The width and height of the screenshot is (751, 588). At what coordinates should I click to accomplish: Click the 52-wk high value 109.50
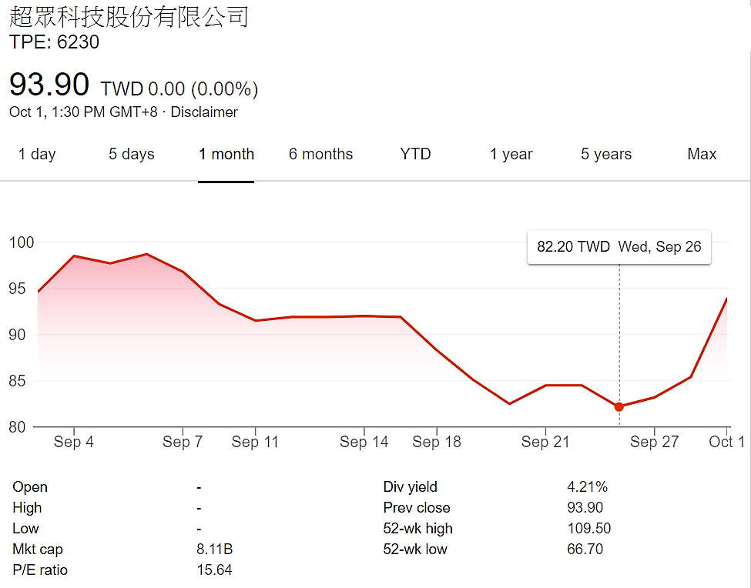(589, 529)
